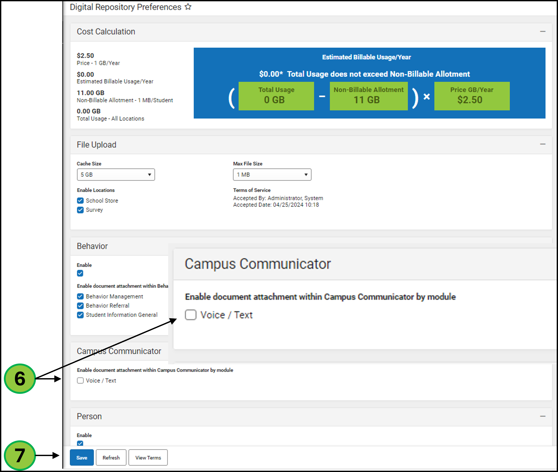
Task: Collapse the Cost Calculation section
Action: point(543,32)
